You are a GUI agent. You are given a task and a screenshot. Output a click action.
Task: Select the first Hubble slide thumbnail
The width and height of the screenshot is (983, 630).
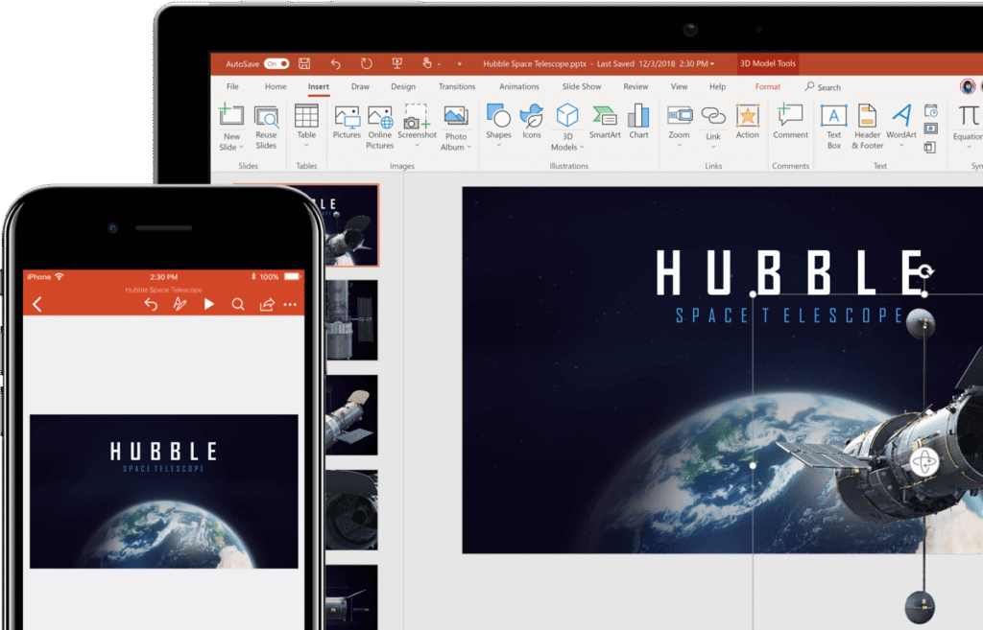click(351, 224)
